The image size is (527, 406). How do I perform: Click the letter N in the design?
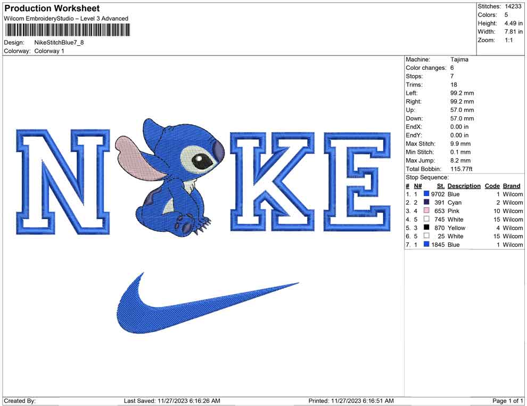(x=63, y=182)
